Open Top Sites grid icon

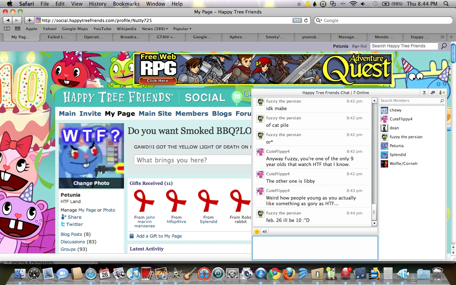(x=18, y=29)
